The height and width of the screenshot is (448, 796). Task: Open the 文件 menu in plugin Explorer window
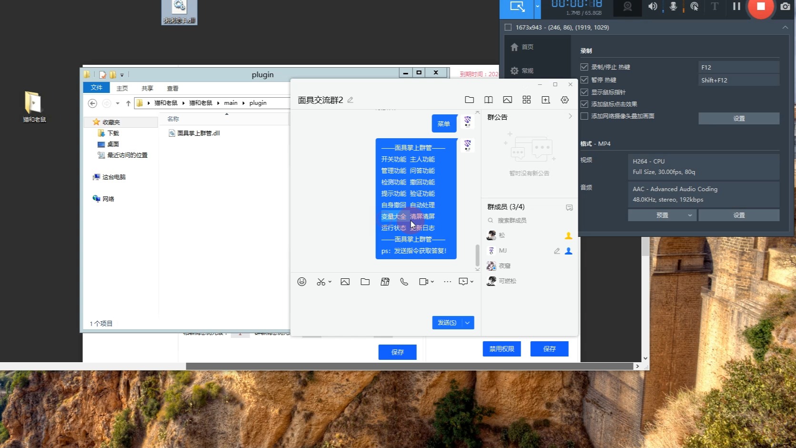point(96,88)
